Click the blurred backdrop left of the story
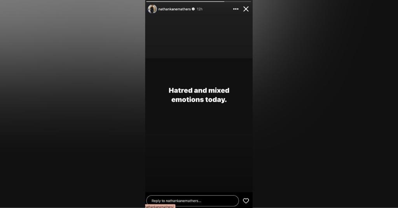This screenshot has height=208, width=398. pyautogui.click(x=73, y=104)
